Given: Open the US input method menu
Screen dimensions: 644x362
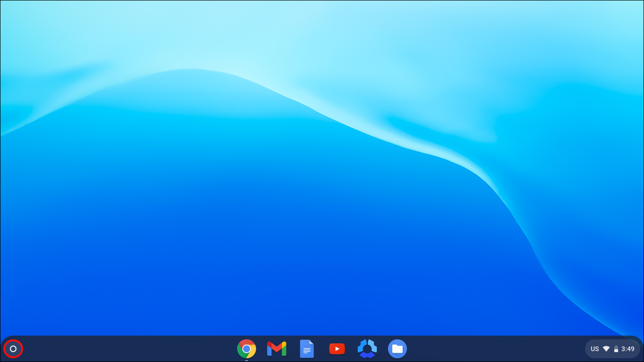Looking at the screenshot, I should click(x=595, y=349).
